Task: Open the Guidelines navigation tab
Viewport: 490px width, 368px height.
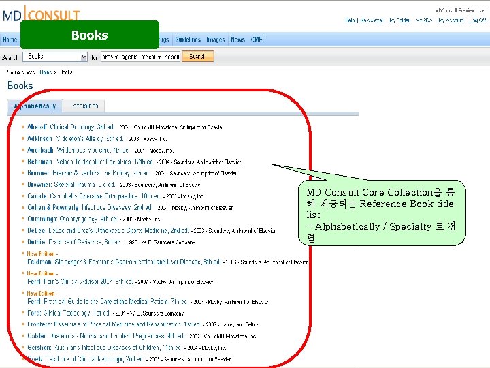Action: coord(188,40)
